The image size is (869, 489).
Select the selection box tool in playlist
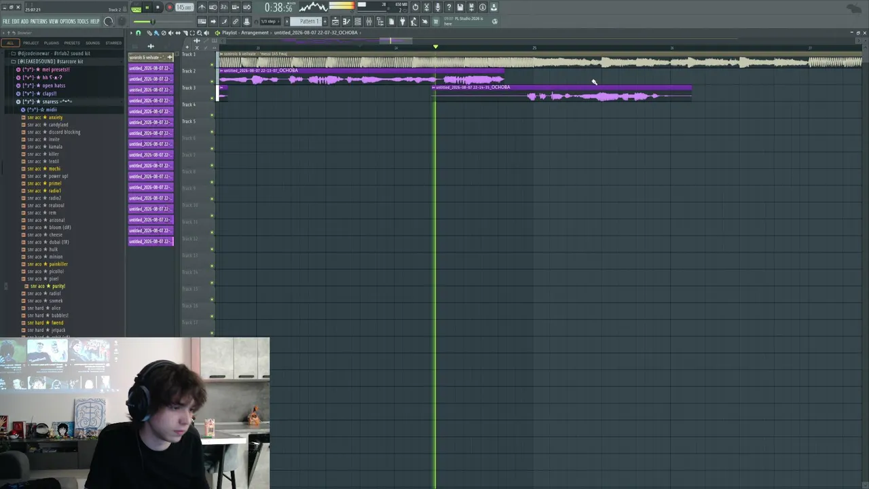click(192, 33)
